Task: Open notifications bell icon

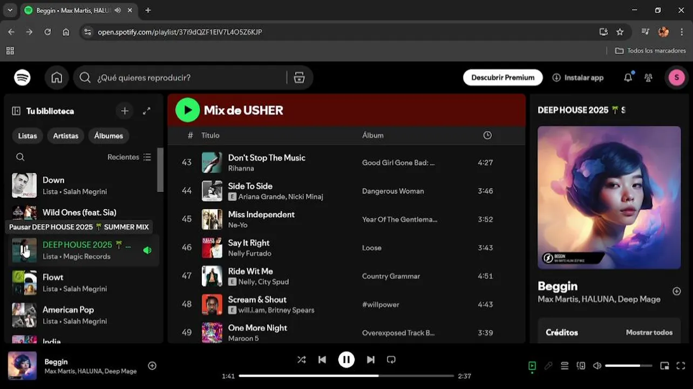Action: pyautogui.click(x=628, y=78)
